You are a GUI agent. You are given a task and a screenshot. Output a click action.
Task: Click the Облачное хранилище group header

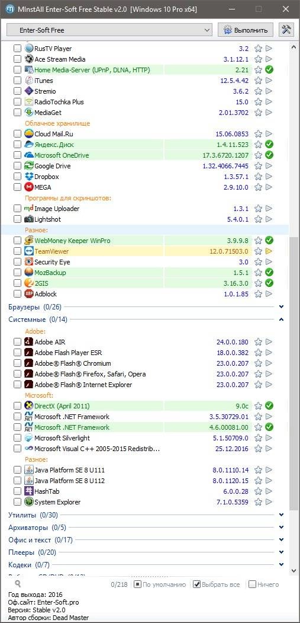pos(57,123)
